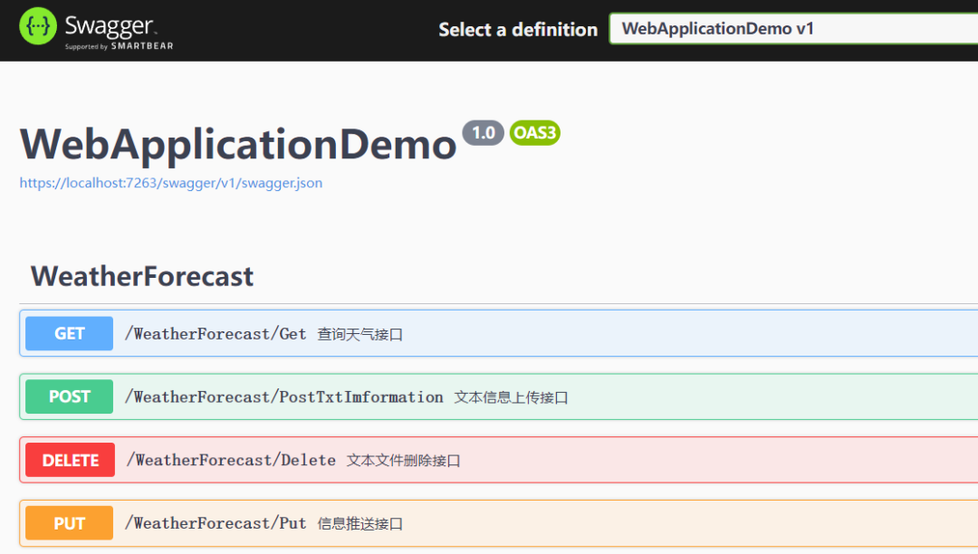Click the Select a definition label
Image resolution: width=978 pixels, height=554 pixels.
[x=518, y=29]
